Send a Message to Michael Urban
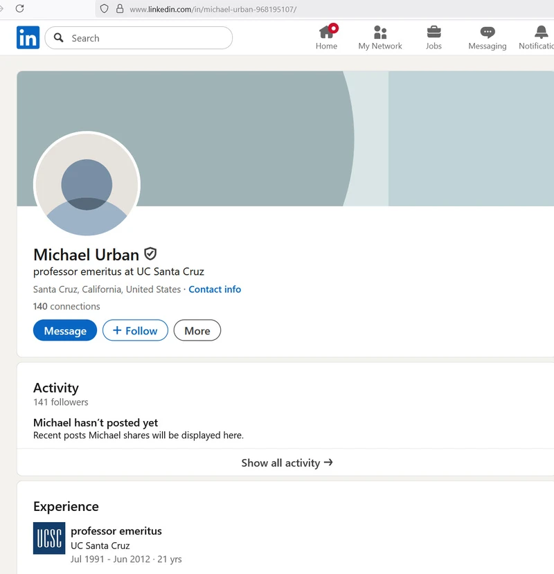The height and width of the screenshot is (574, 554). [65, 330]
